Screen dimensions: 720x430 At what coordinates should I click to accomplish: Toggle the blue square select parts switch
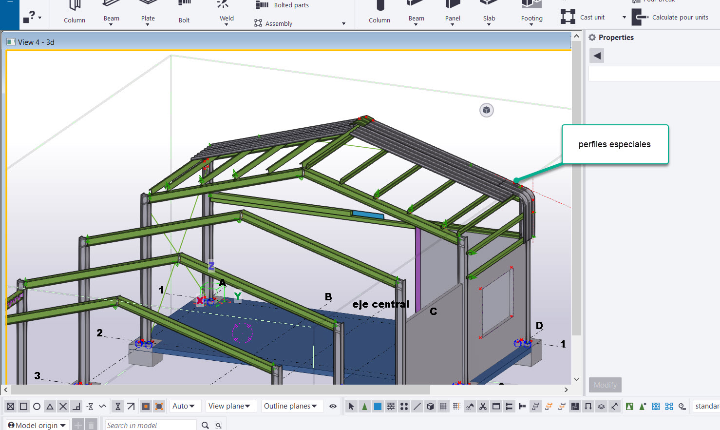pos(378,406)
